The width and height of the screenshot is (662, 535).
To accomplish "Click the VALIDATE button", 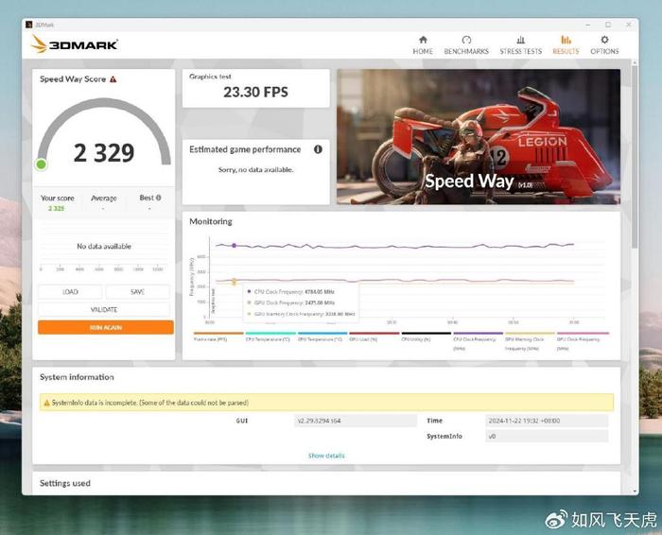I will (104, 309).
